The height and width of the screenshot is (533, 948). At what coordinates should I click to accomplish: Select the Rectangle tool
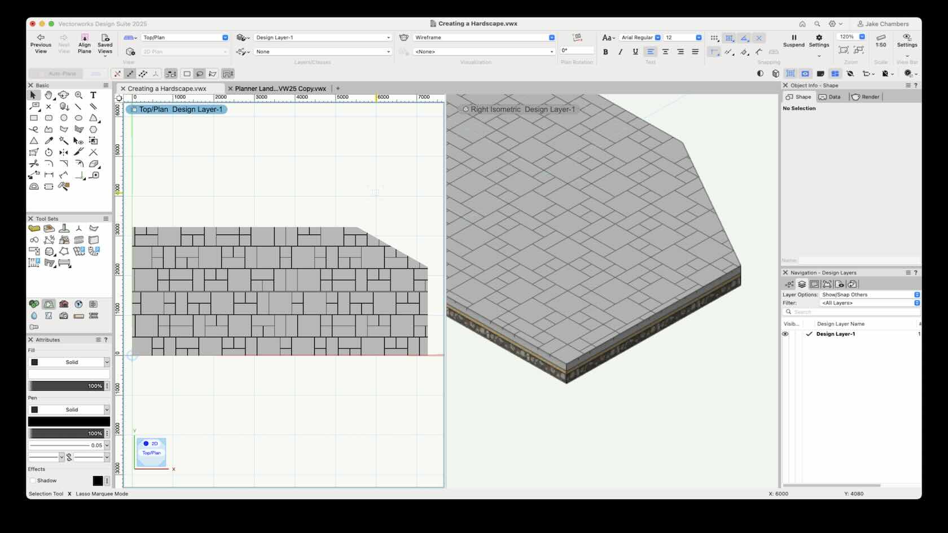click(33, 118)
